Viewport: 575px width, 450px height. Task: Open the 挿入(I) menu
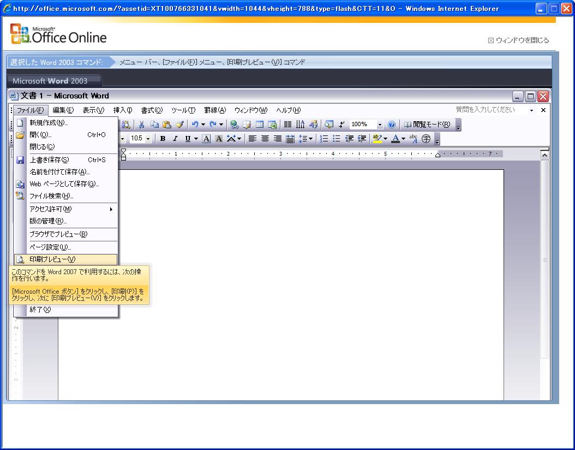click(123, 110)
